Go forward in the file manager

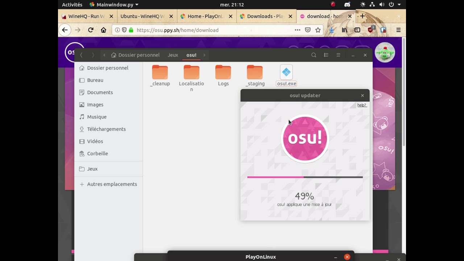(93, 55)
